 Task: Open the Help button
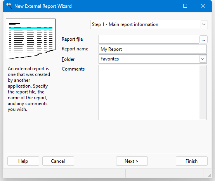(x=23, y=161)
